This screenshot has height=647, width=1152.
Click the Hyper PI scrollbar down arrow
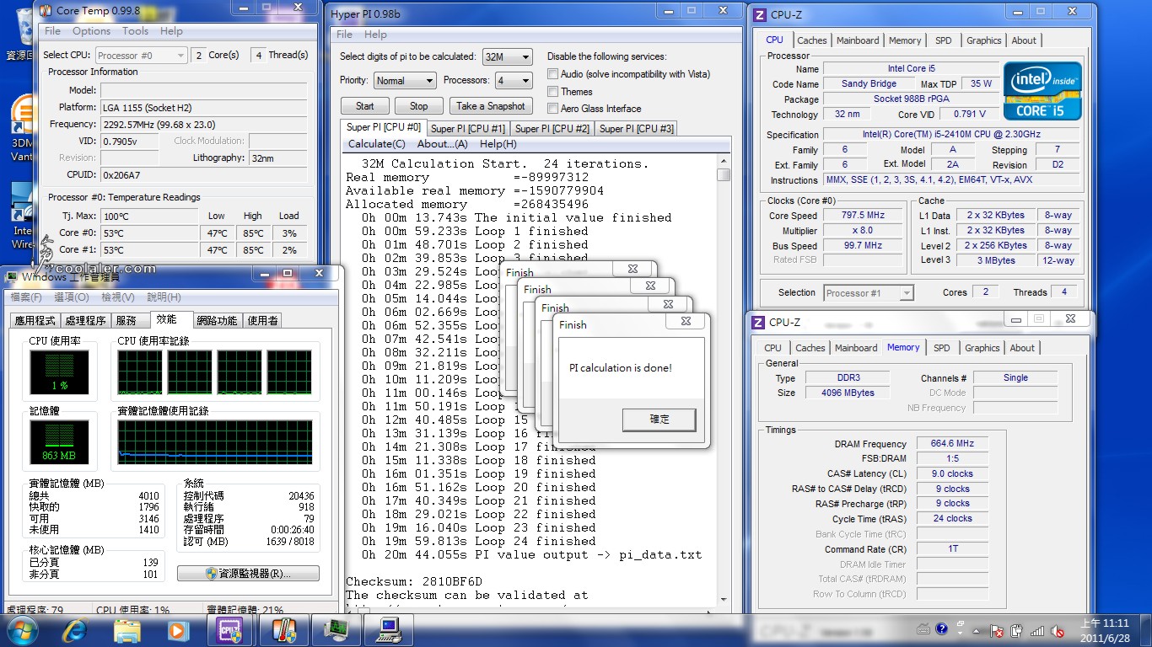(724, 599)
